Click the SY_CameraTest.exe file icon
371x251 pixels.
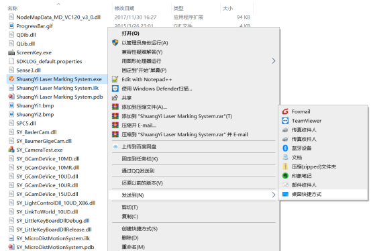11,150
